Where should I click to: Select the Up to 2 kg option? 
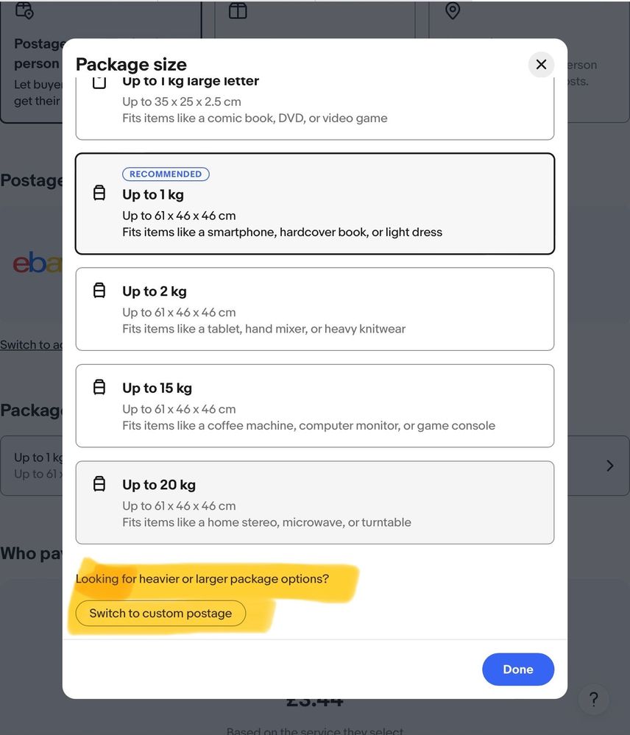[314, 309]
